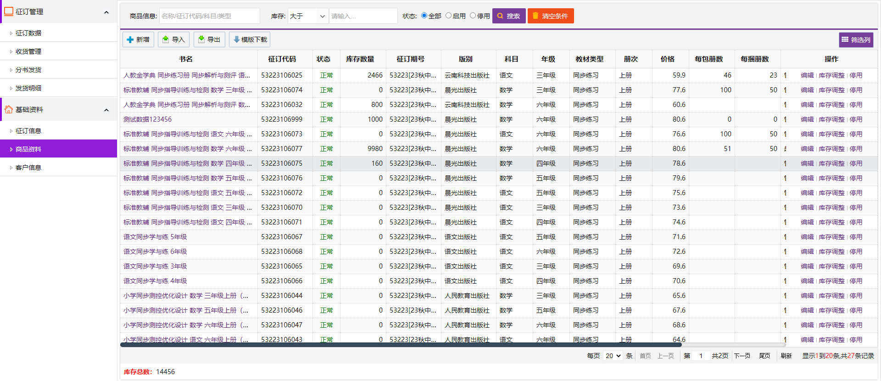This screenshot has width=881, height=381.
Task: Click the 版别 column header
Action: (x=465, y=59)
